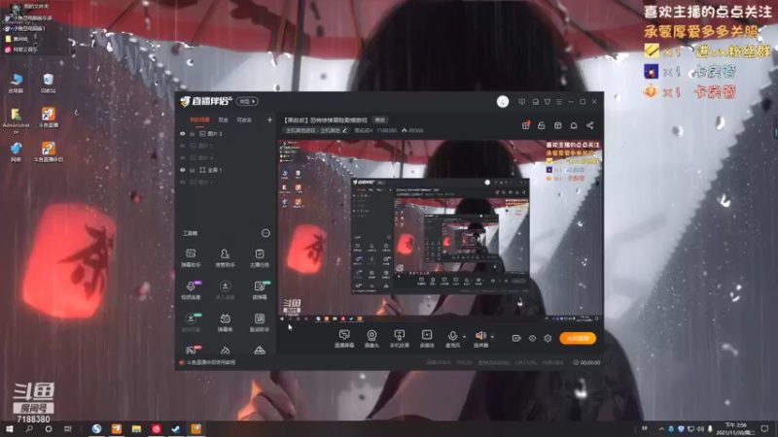Screen dimensions: 778x437
Task: Click the tag button beside the stream title
Action: tap(379, 119)
